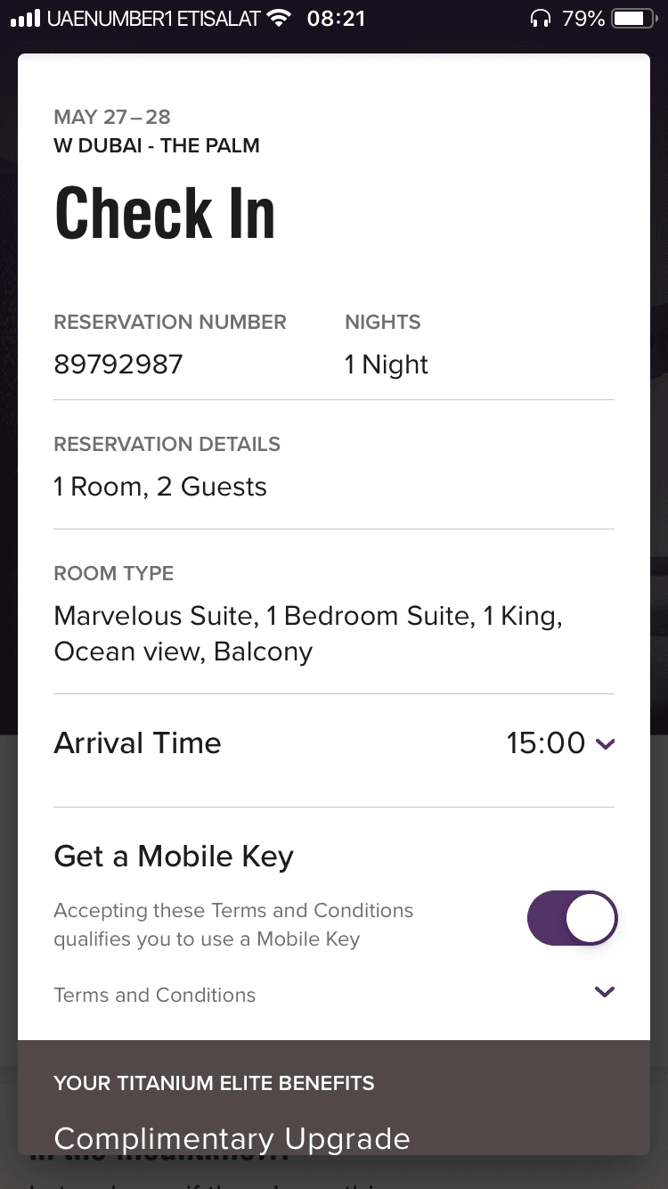
Task: Tap the Check In heading
Action: (166, 214)
